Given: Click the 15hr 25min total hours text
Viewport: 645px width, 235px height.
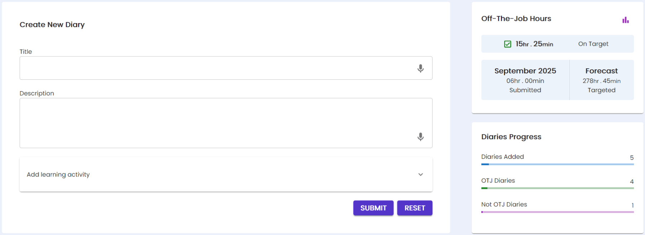Looking at the screenshot, I should click(534, 44).
